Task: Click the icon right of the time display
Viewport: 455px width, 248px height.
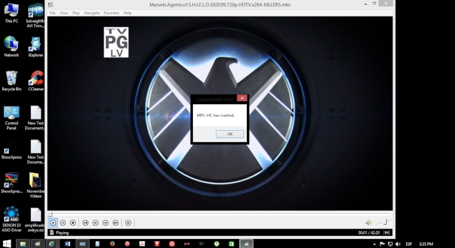Action: (x=387, y=233)
